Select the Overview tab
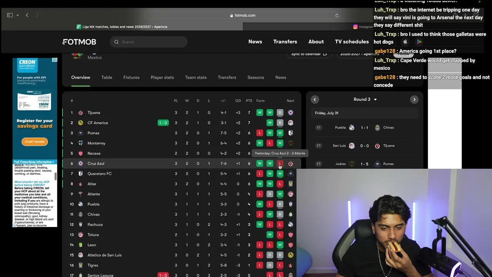Image resolution: width=492 pixels, height=277 pixels. (81, 77)
